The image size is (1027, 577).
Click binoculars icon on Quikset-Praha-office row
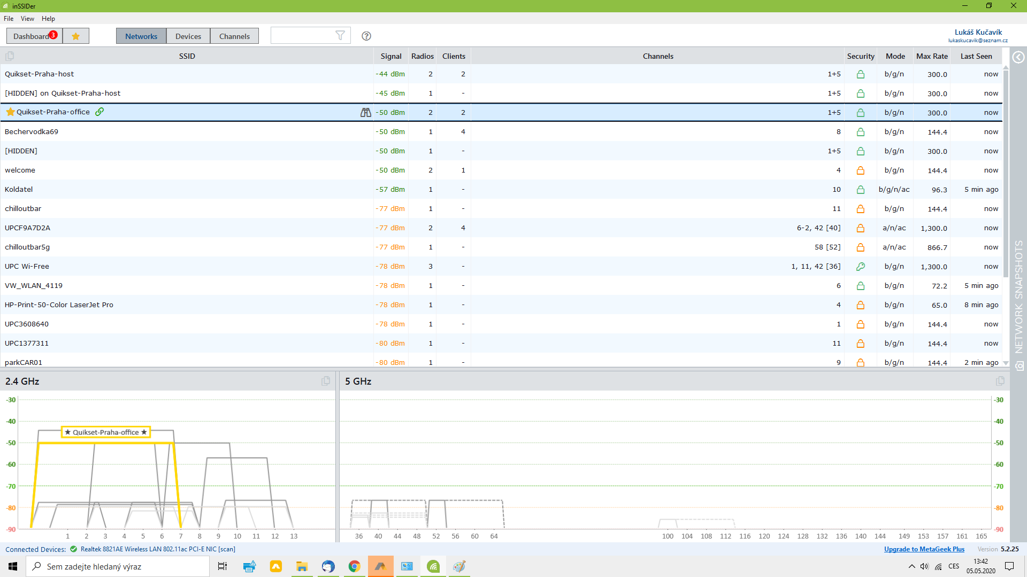(x=366, y=113)
